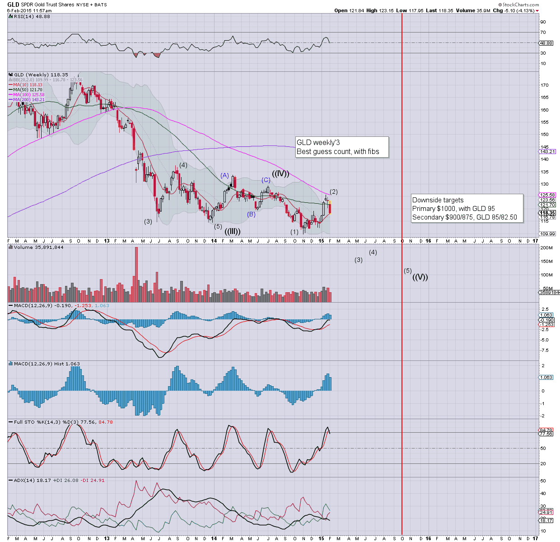Click the 'Downside targets' annotation box

467,208
